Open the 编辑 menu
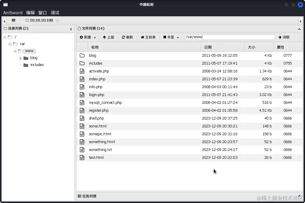Image resolution: width=305 pixels, height=203 pixels. coord(31,13)
